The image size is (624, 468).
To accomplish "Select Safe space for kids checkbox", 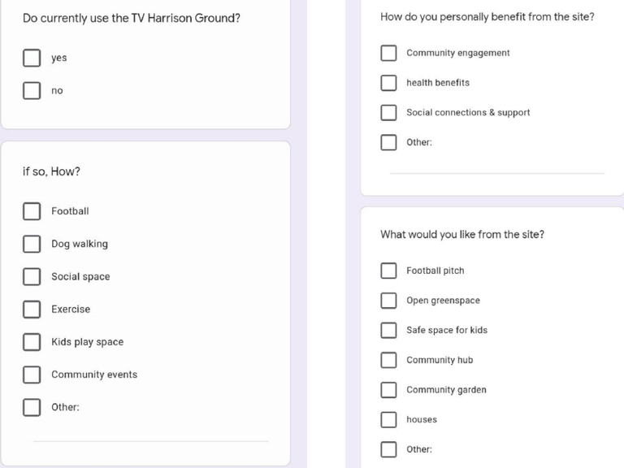I will point(388,330).
